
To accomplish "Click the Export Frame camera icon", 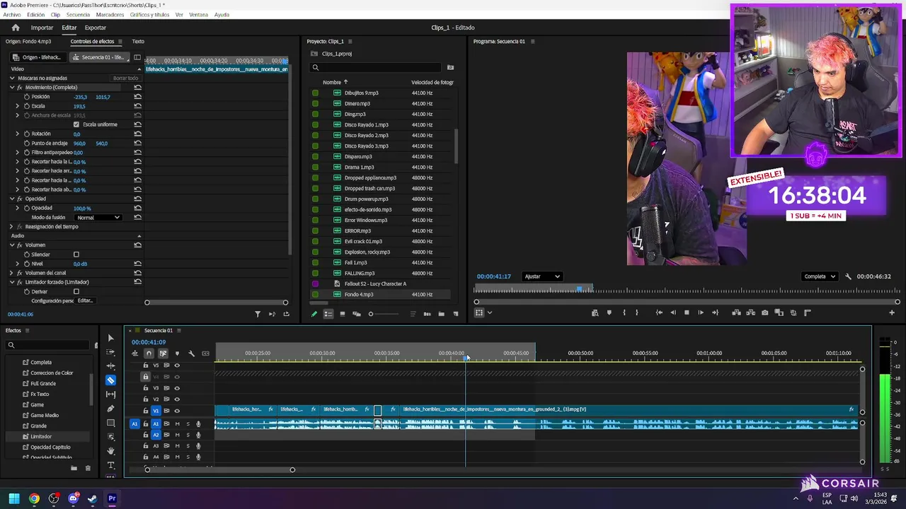I will coord(764,312).
